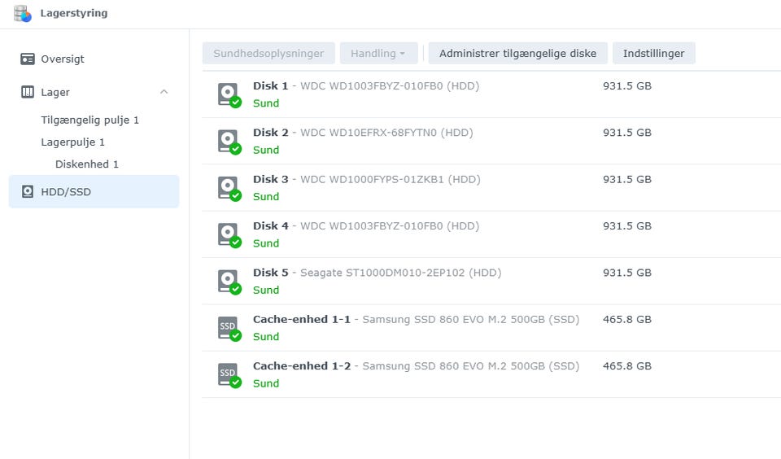The width and height of the screenshot is (781, 459).
Task: Open Lagerpulje 1 in the sidebar
Action: point(73,142)
